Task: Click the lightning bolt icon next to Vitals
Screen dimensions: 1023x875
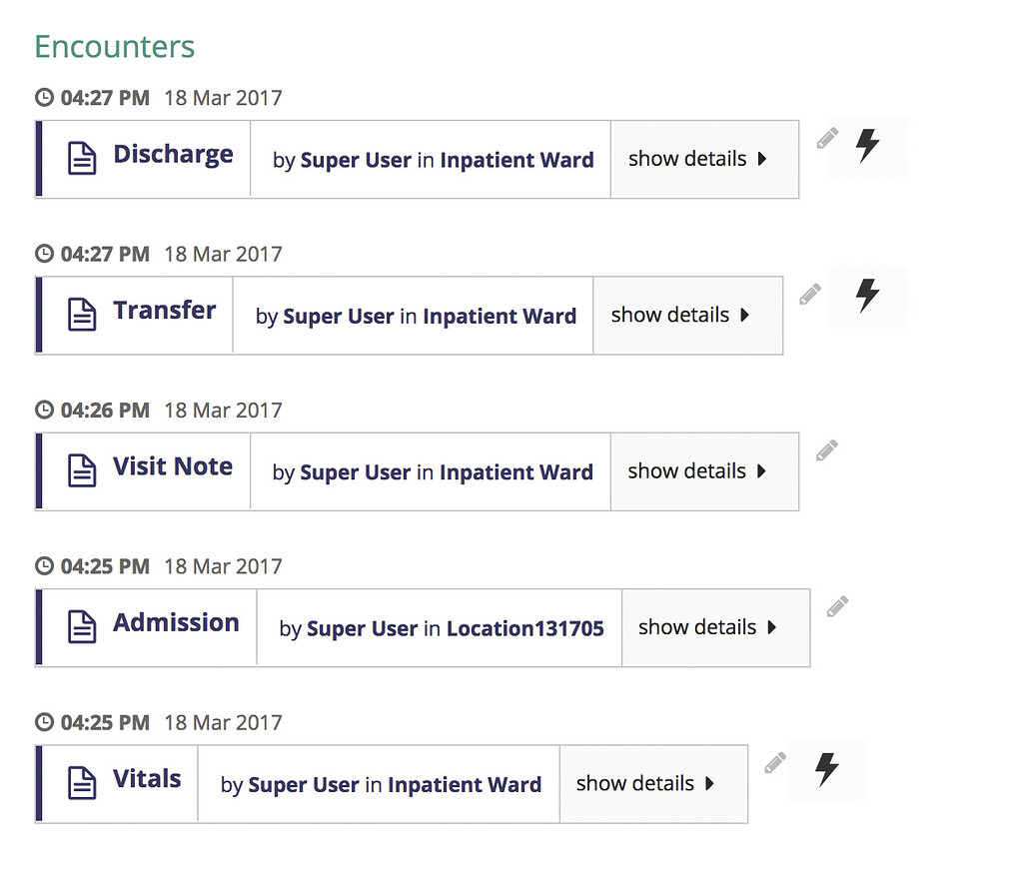Action: coord(826,770)
